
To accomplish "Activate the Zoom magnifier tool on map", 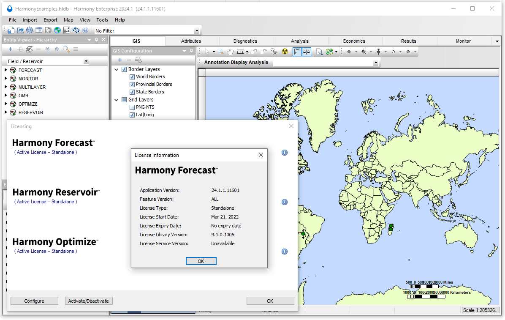I will [220, 51].
